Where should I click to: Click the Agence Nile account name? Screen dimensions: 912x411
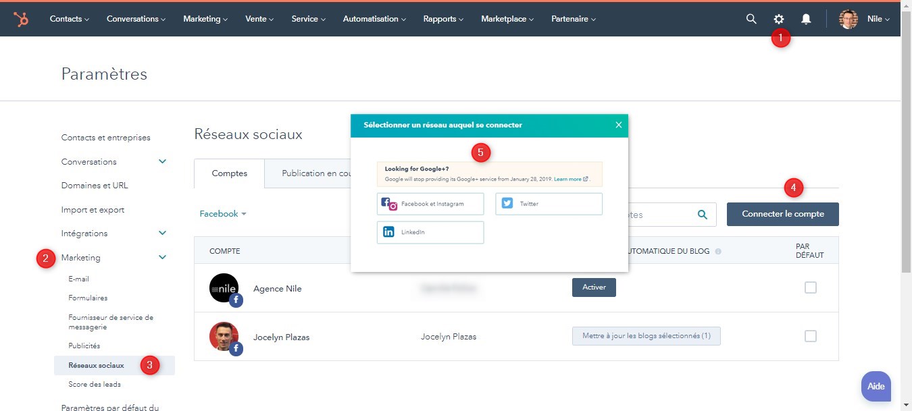tap(278, 288)
